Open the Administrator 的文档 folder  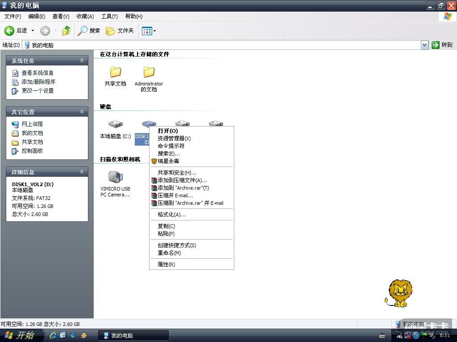149,73
